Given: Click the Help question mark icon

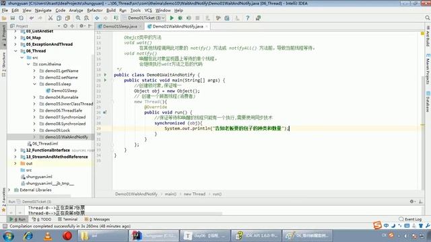Looking at the screenshot, I should [x=248, y=18].
